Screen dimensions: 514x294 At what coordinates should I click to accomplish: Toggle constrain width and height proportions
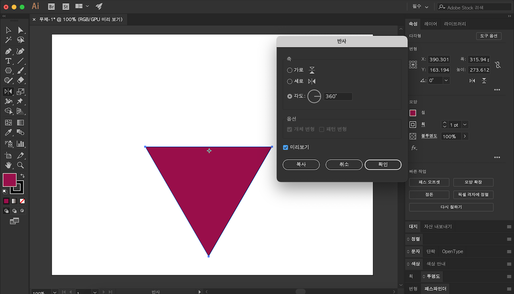pos(498,65)
